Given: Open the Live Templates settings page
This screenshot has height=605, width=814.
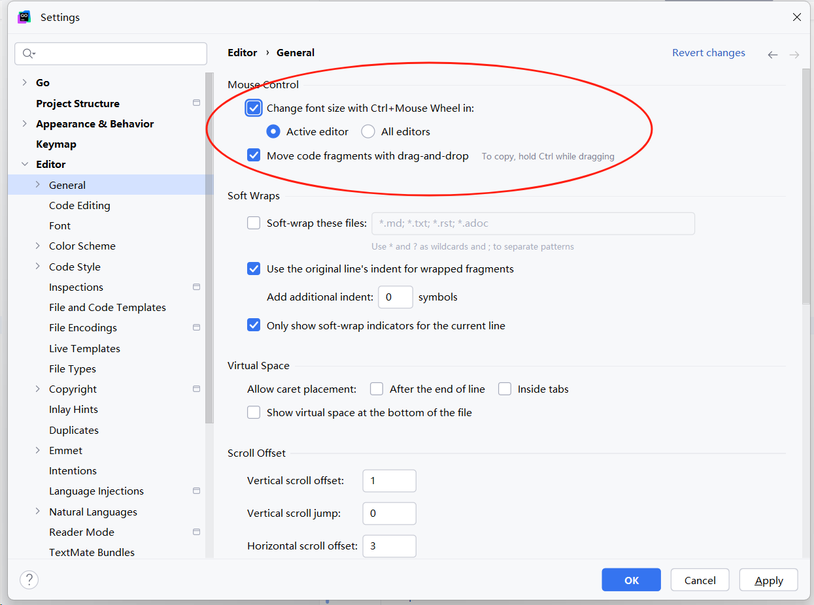Looking at the screenshot, I should (84, 348).
